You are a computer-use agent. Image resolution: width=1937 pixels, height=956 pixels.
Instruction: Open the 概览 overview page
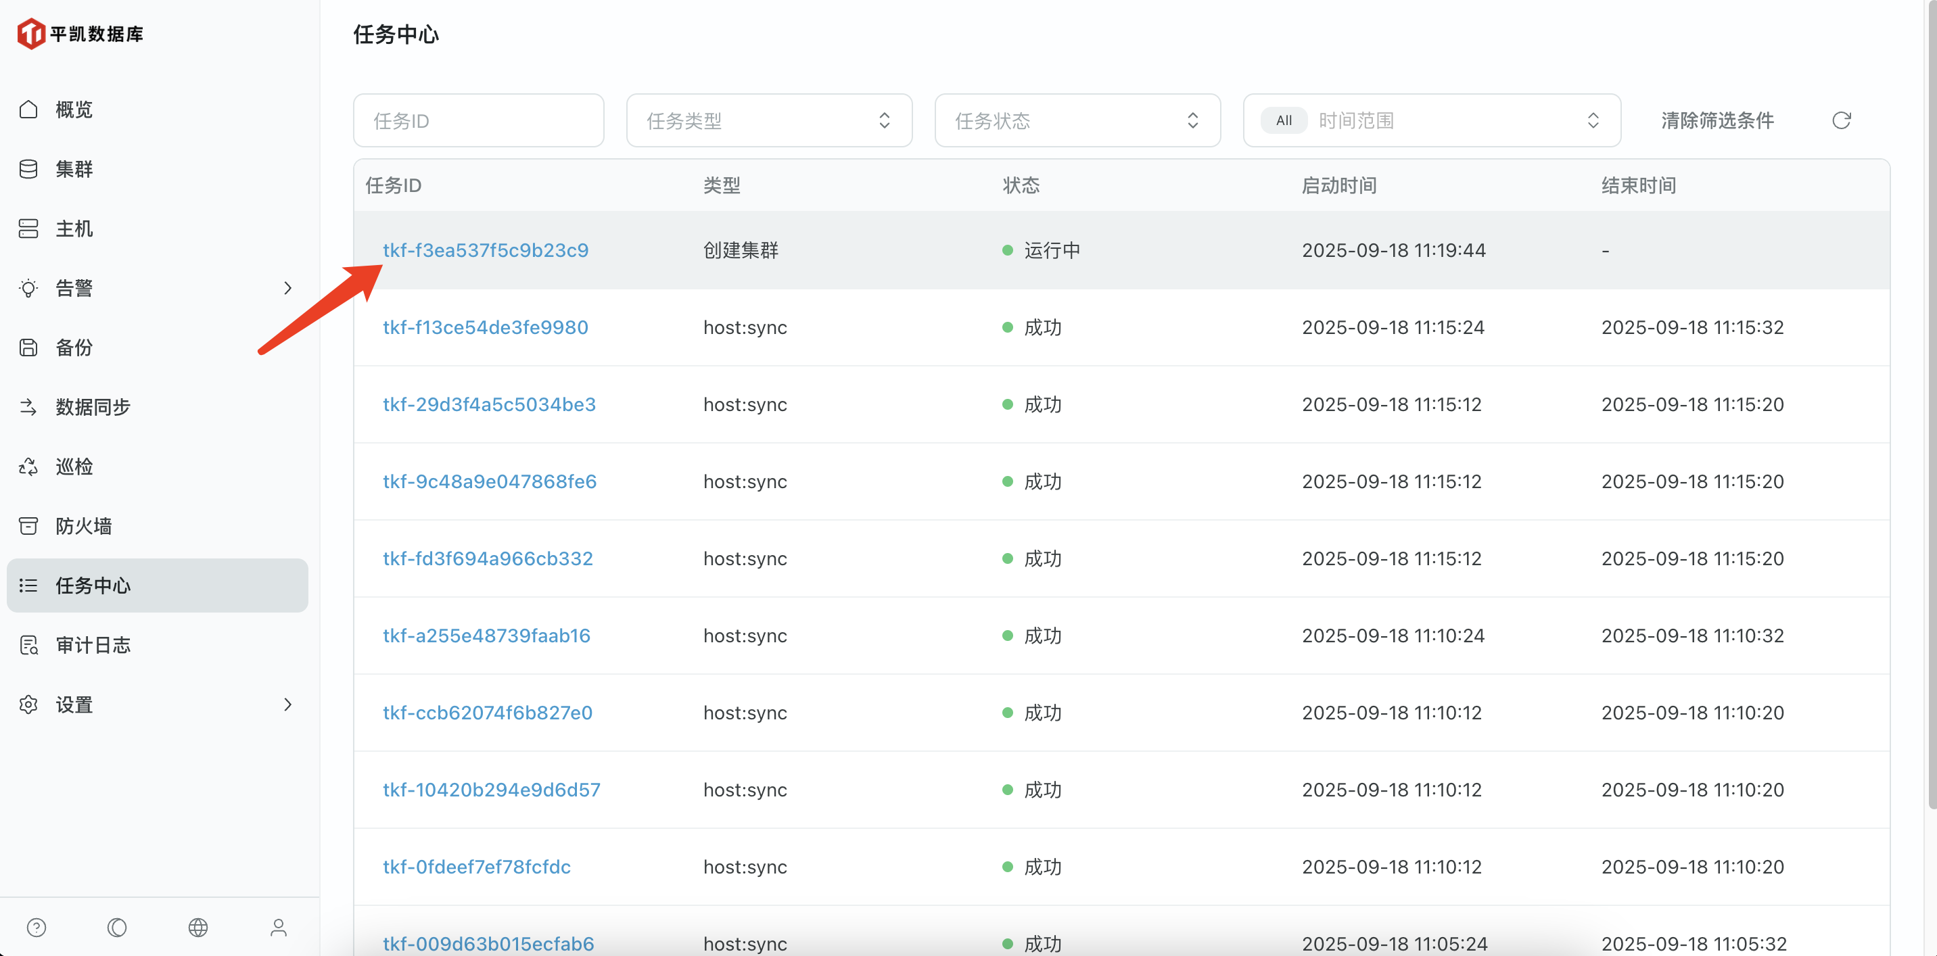click(x=74, y=110)
